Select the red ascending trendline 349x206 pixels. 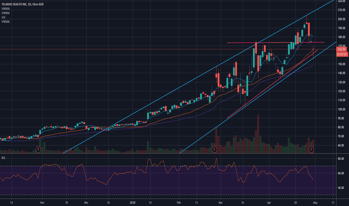coord(272,84)
